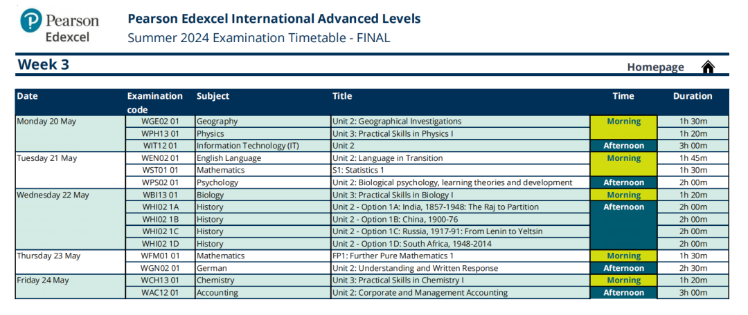The height and width of the screenshot is (315, 748).
Task: Select examination code WGE02 01
Action: pos(160,122)
